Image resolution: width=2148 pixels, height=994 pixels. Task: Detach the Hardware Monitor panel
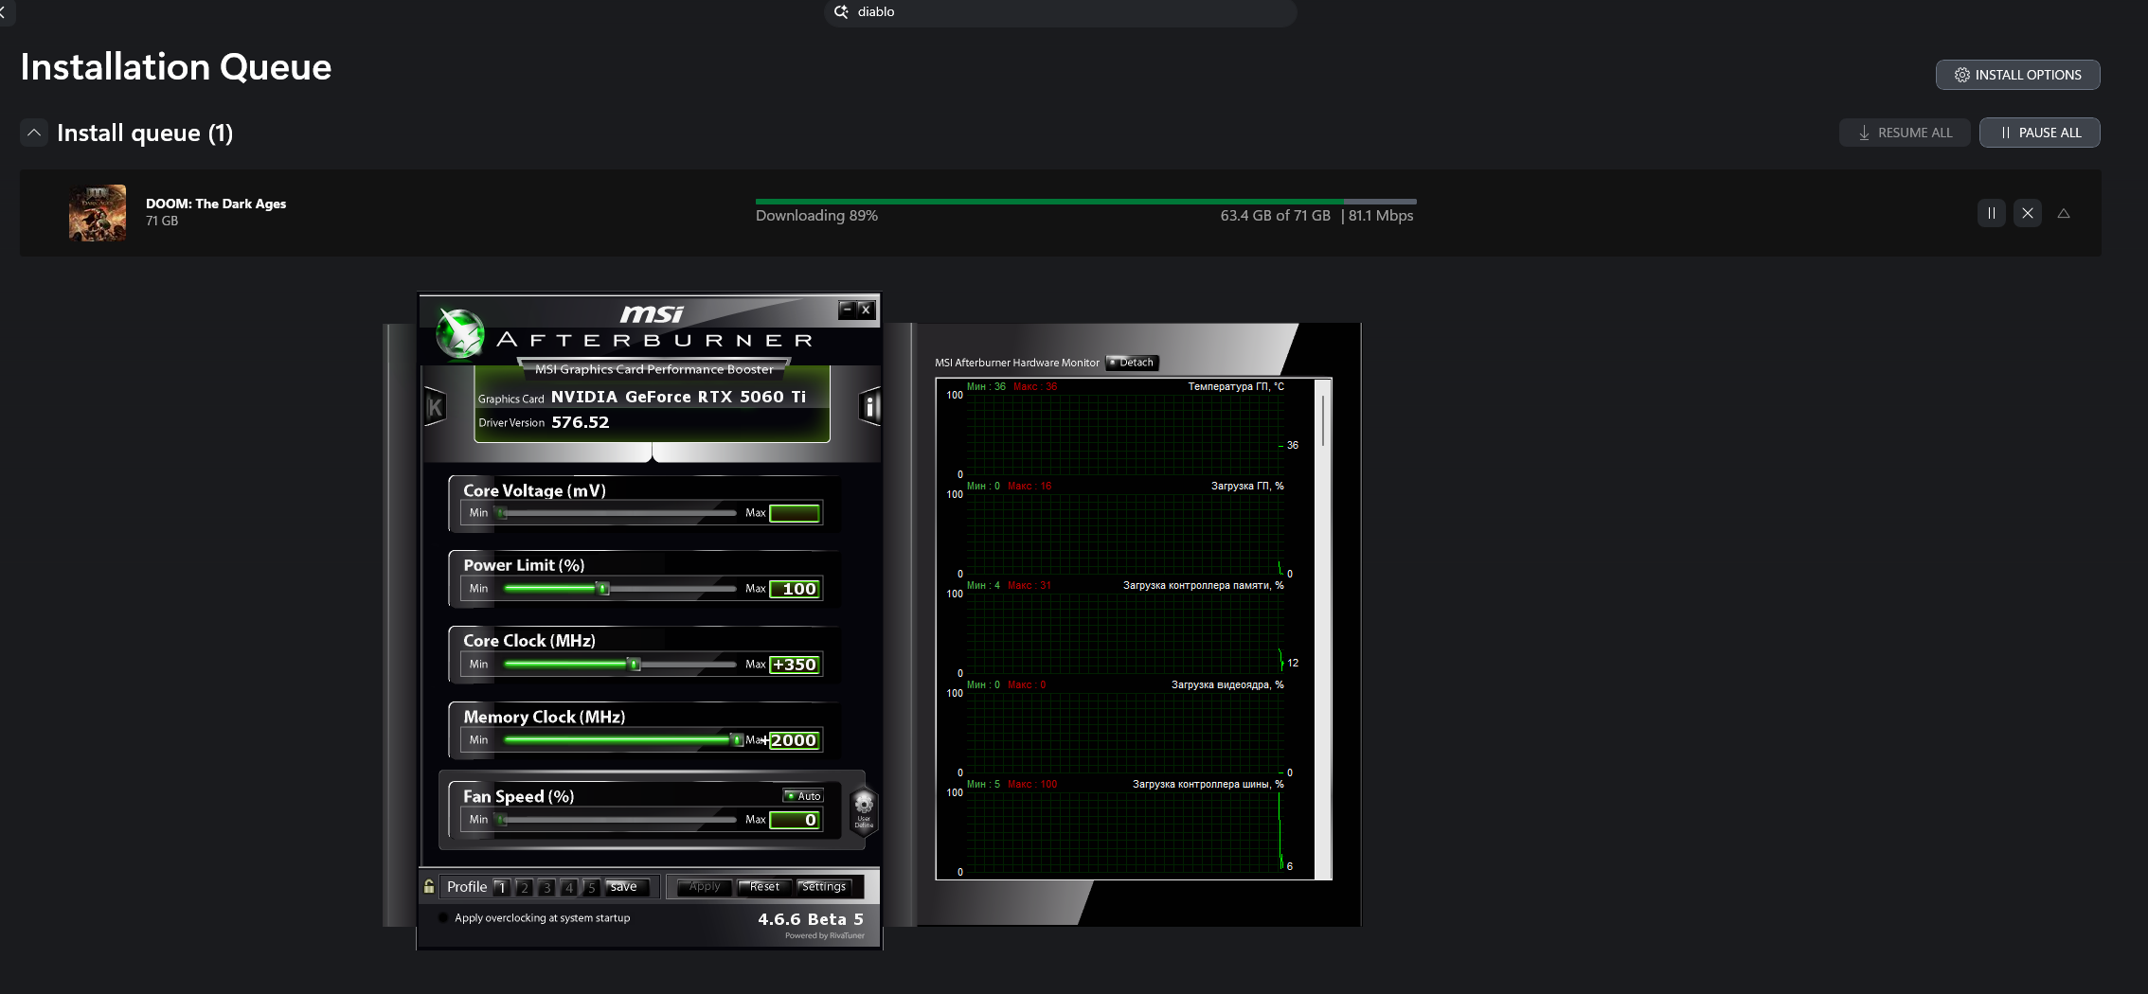click(1133, 363)
